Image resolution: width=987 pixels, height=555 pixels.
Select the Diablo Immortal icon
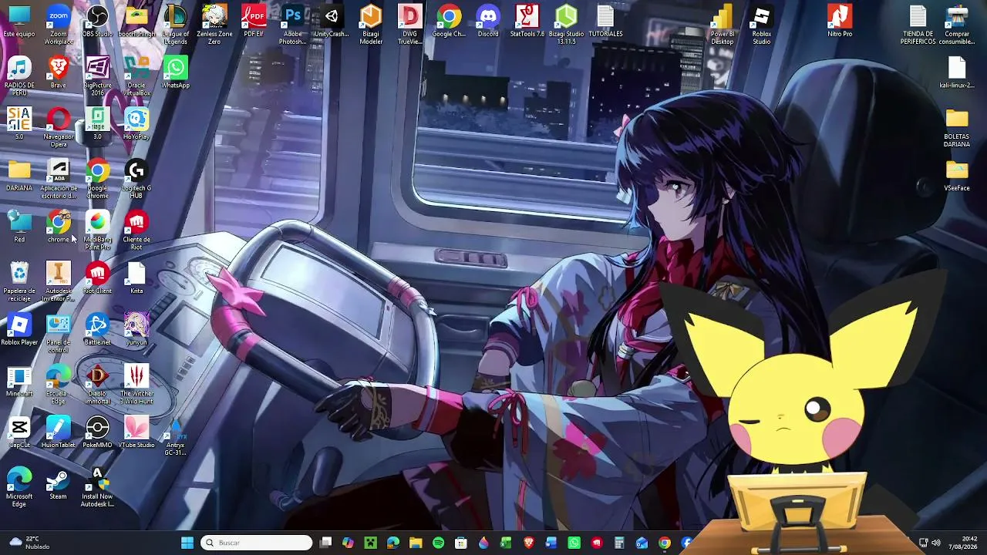click(x=97, y=385)
